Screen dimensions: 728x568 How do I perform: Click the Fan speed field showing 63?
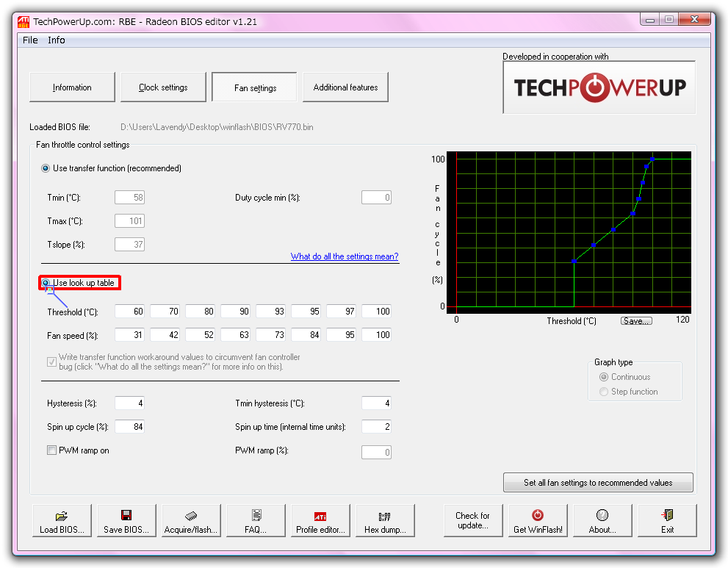(x=235, y=335)
